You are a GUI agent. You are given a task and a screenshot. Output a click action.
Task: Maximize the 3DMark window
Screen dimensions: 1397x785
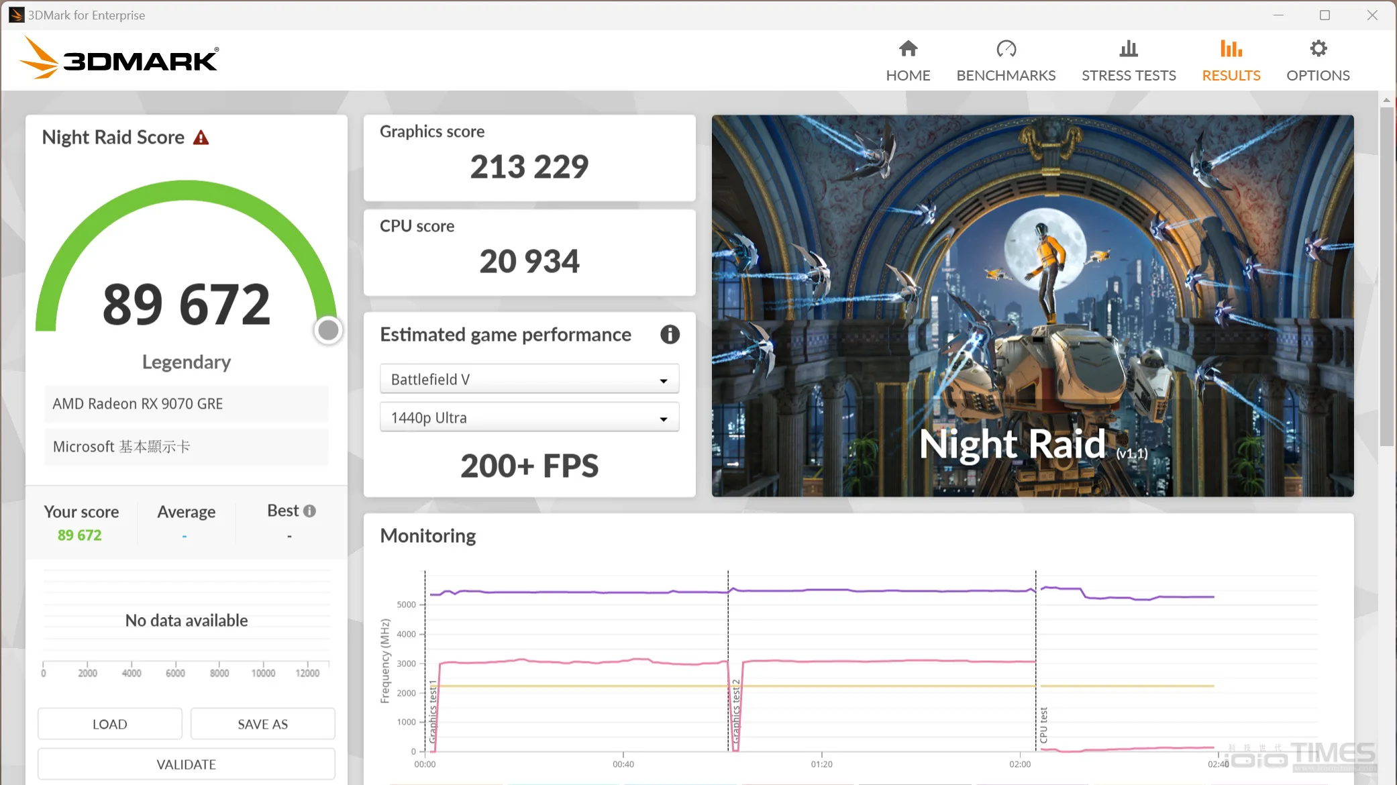[1325, 15]
